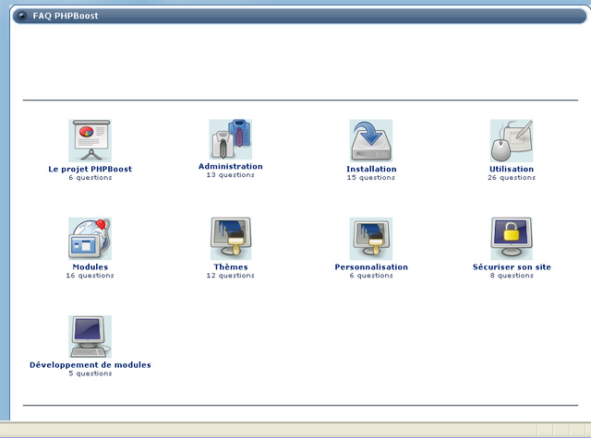Screen dimensions: 591x438
Task: Open the 'Le projet PHPBoost' text link
Action: coord(90,170)
